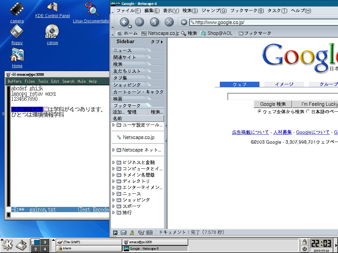
Task: Select the ウェブ全体から検索 radio button
Action: (x=259, y=111)
